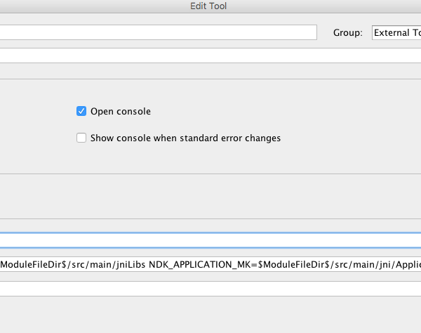Image resolution: width=421 pixels, height=333 pixels.
Task: Click the empty panel below the console checkboxes
Action: click(x=210, y=196)
